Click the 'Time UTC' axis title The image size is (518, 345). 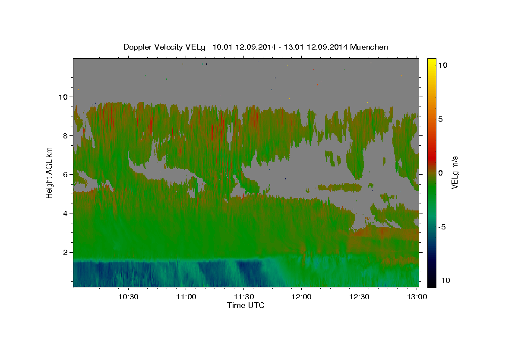(246, 306)
